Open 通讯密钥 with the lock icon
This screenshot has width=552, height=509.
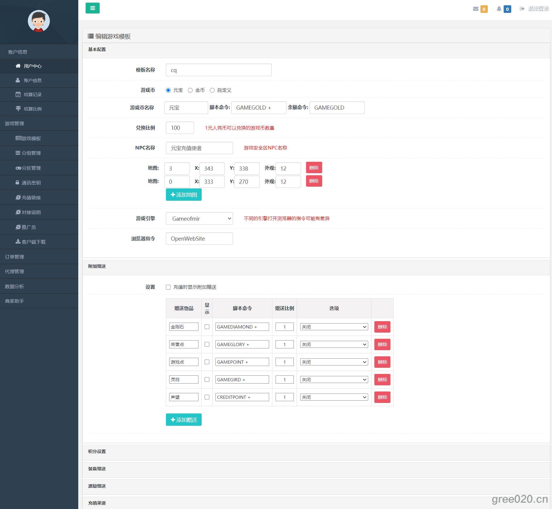tap(31, 183)
